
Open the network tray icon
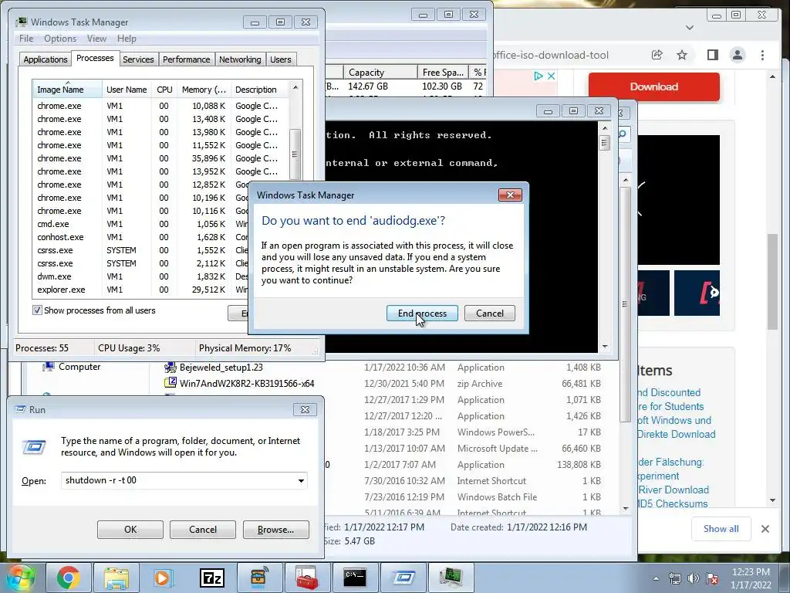click(674, 578)
